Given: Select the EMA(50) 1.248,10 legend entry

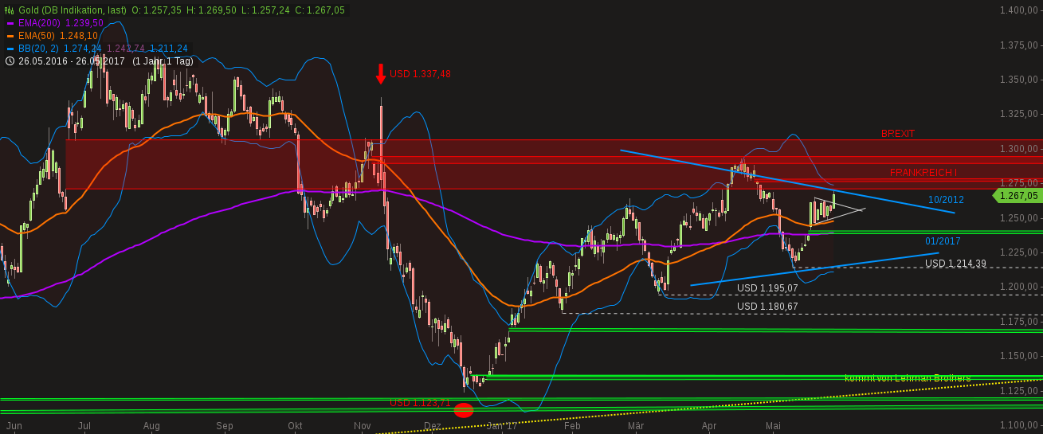Looking at the screenshot, I should coord(58,36).
